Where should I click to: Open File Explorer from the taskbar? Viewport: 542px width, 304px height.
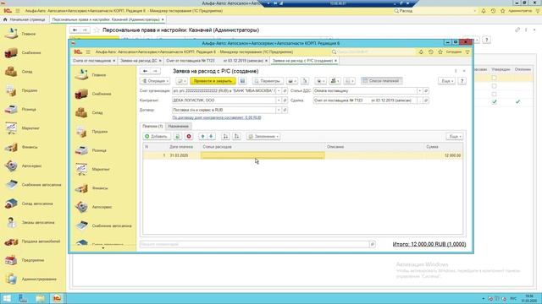[40, 298]
